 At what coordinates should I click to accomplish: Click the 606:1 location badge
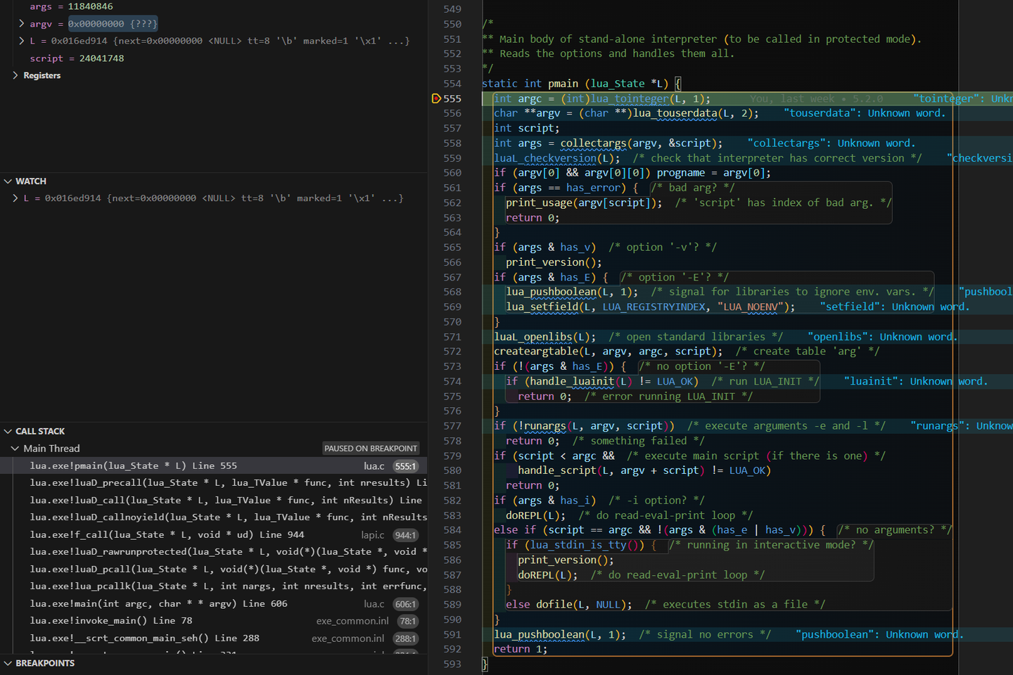pyautogui.click(x=405, y=604)
